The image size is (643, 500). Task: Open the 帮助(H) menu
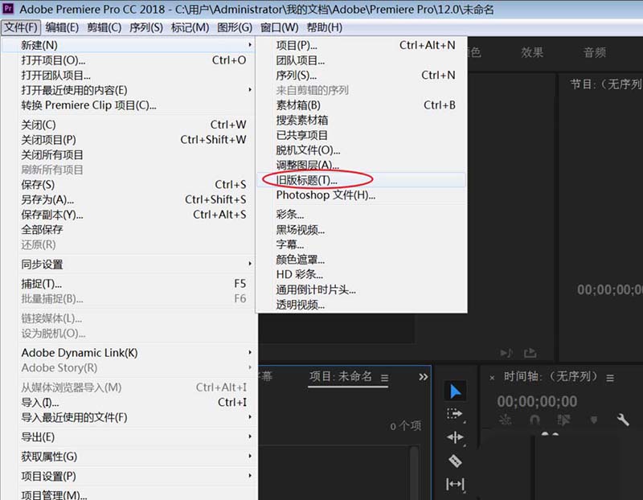click(x=325, y=27)
